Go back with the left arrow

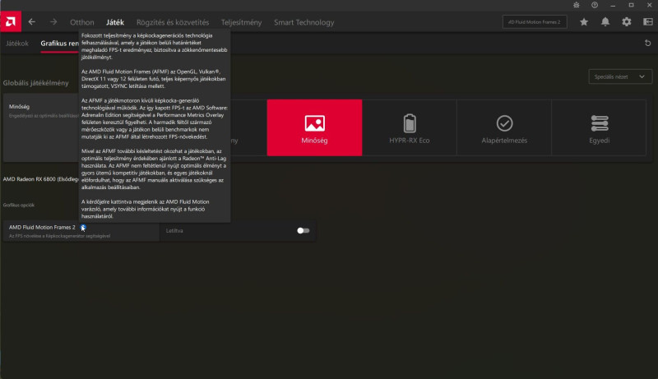[x=32, y=22]
